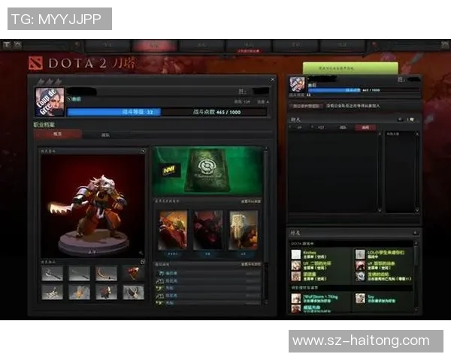This screenshot has width=451, height=360.
Task: Click the chat header speech icon
Action: coord(400,119)
